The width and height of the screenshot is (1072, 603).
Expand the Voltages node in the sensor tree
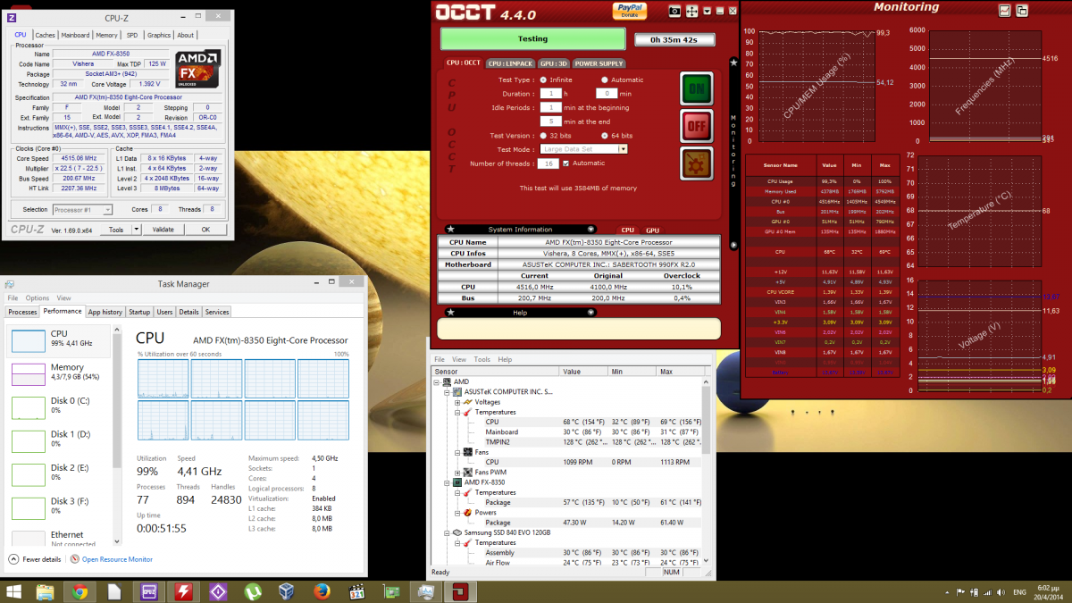[457, 402]
